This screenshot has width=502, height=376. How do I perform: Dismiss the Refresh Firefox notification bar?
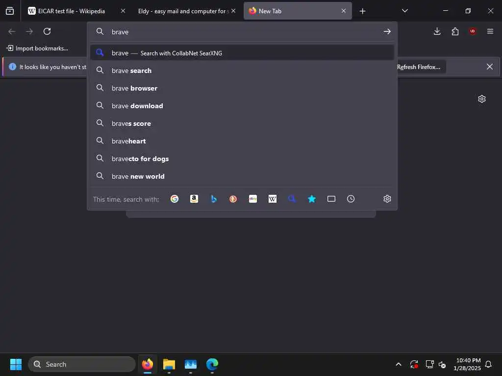(490, 67)
